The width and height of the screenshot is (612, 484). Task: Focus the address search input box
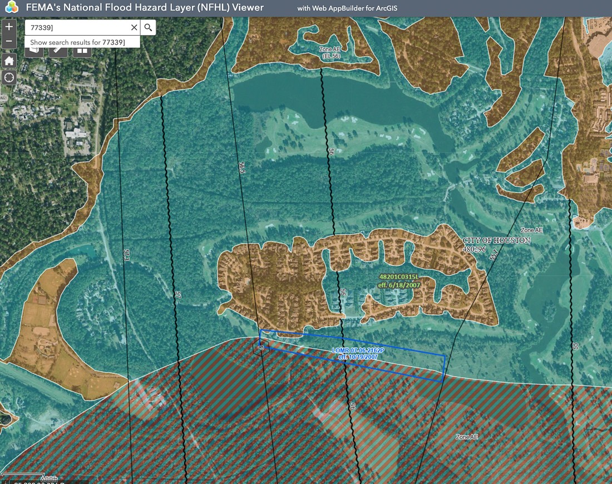[77, 27]
